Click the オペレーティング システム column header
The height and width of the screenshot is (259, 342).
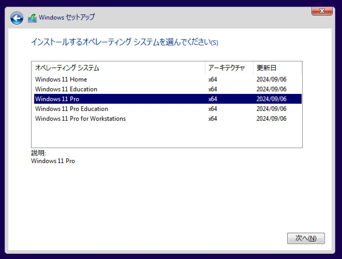[66, 68]
